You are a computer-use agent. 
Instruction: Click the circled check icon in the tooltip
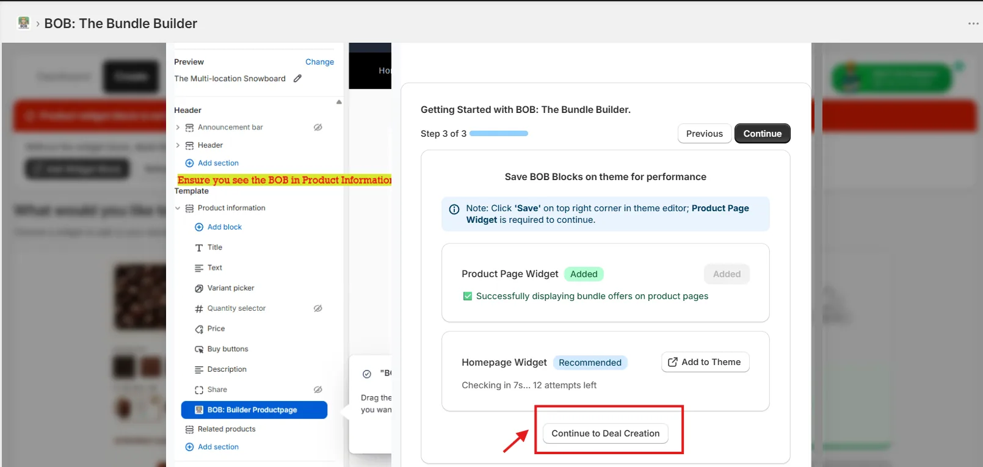(x=367, y=374)
